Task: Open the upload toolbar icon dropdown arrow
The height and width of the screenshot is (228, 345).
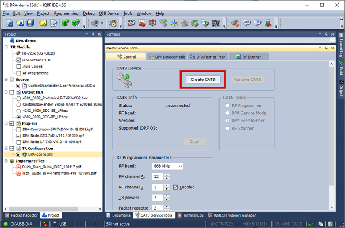Action: click(x=102, y=23)
